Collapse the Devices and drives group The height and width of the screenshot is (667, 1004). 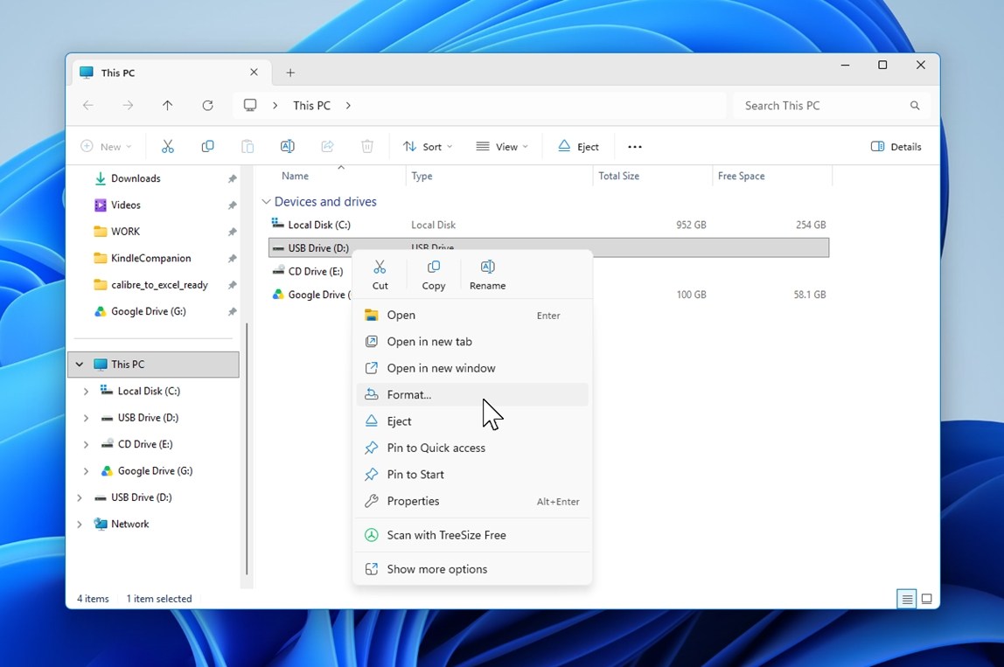tap(266, 202)
